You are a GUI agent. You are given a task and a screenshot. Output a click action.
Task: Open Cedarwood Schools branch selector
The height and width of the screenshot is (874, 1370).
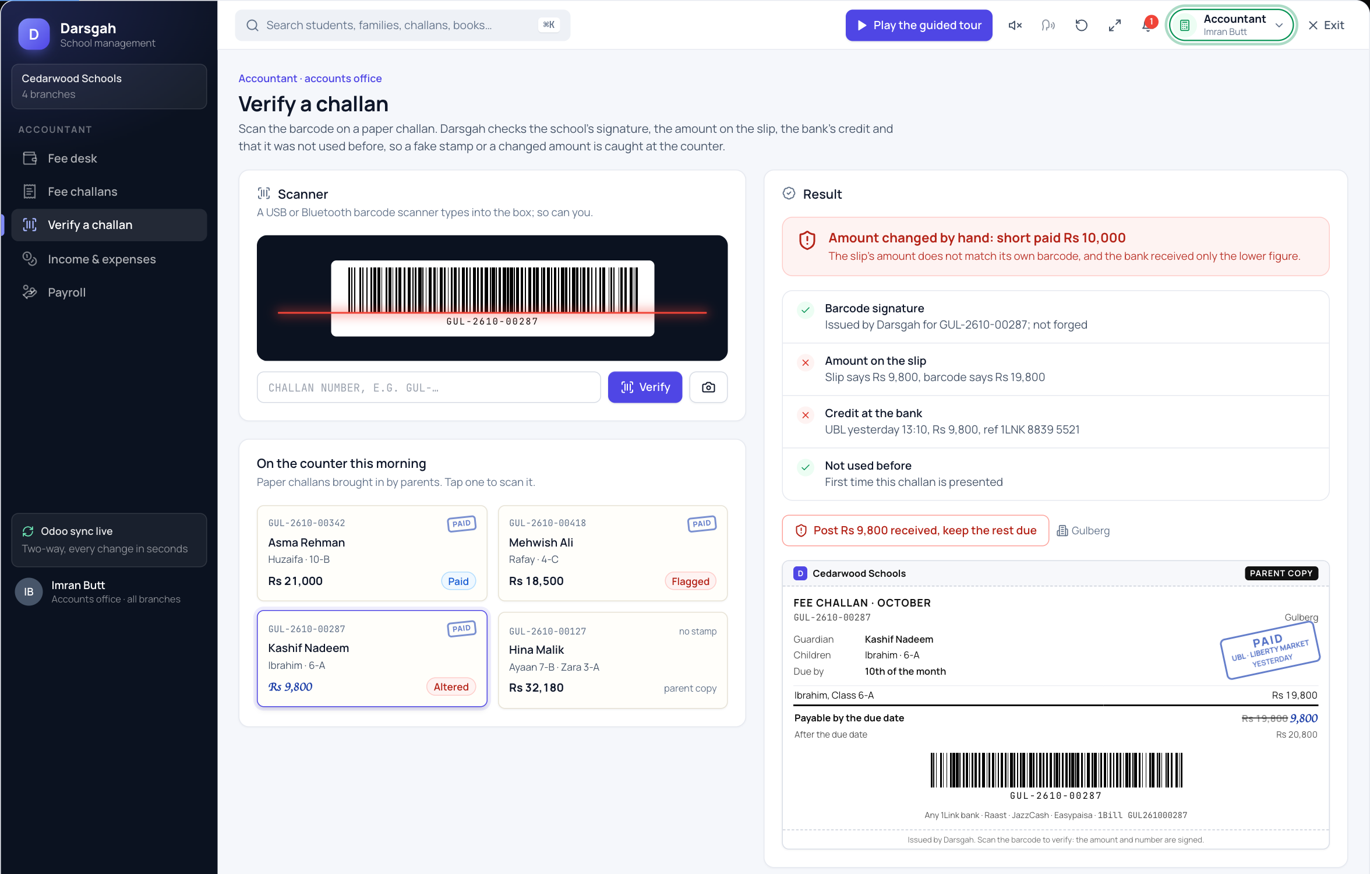[109, 86]
